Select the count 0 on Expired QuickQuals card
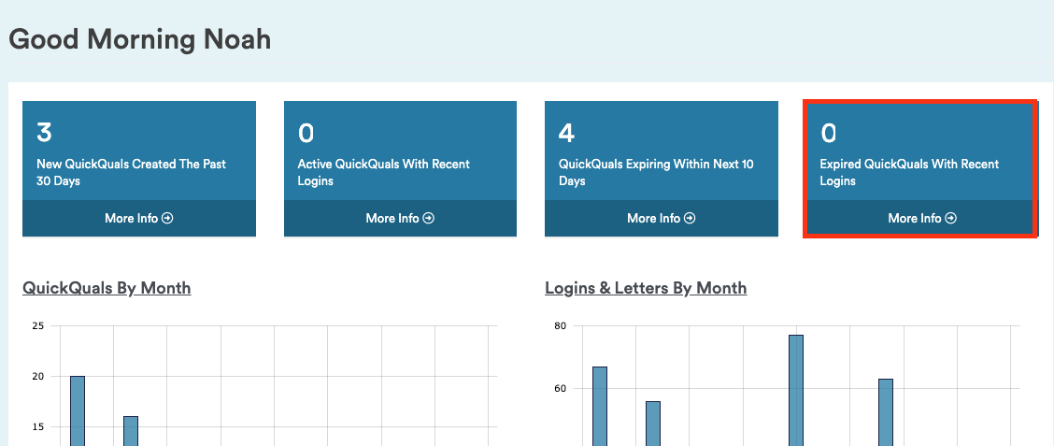The width and height of the screenshot is (1054, 446). (828, 133)
